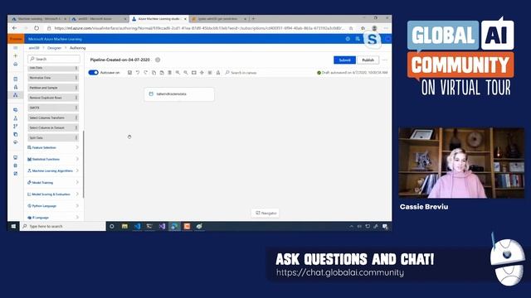Open Datastores icon in left sidebar
Viewport: 531px width, 298px height.
click(15, 166)
